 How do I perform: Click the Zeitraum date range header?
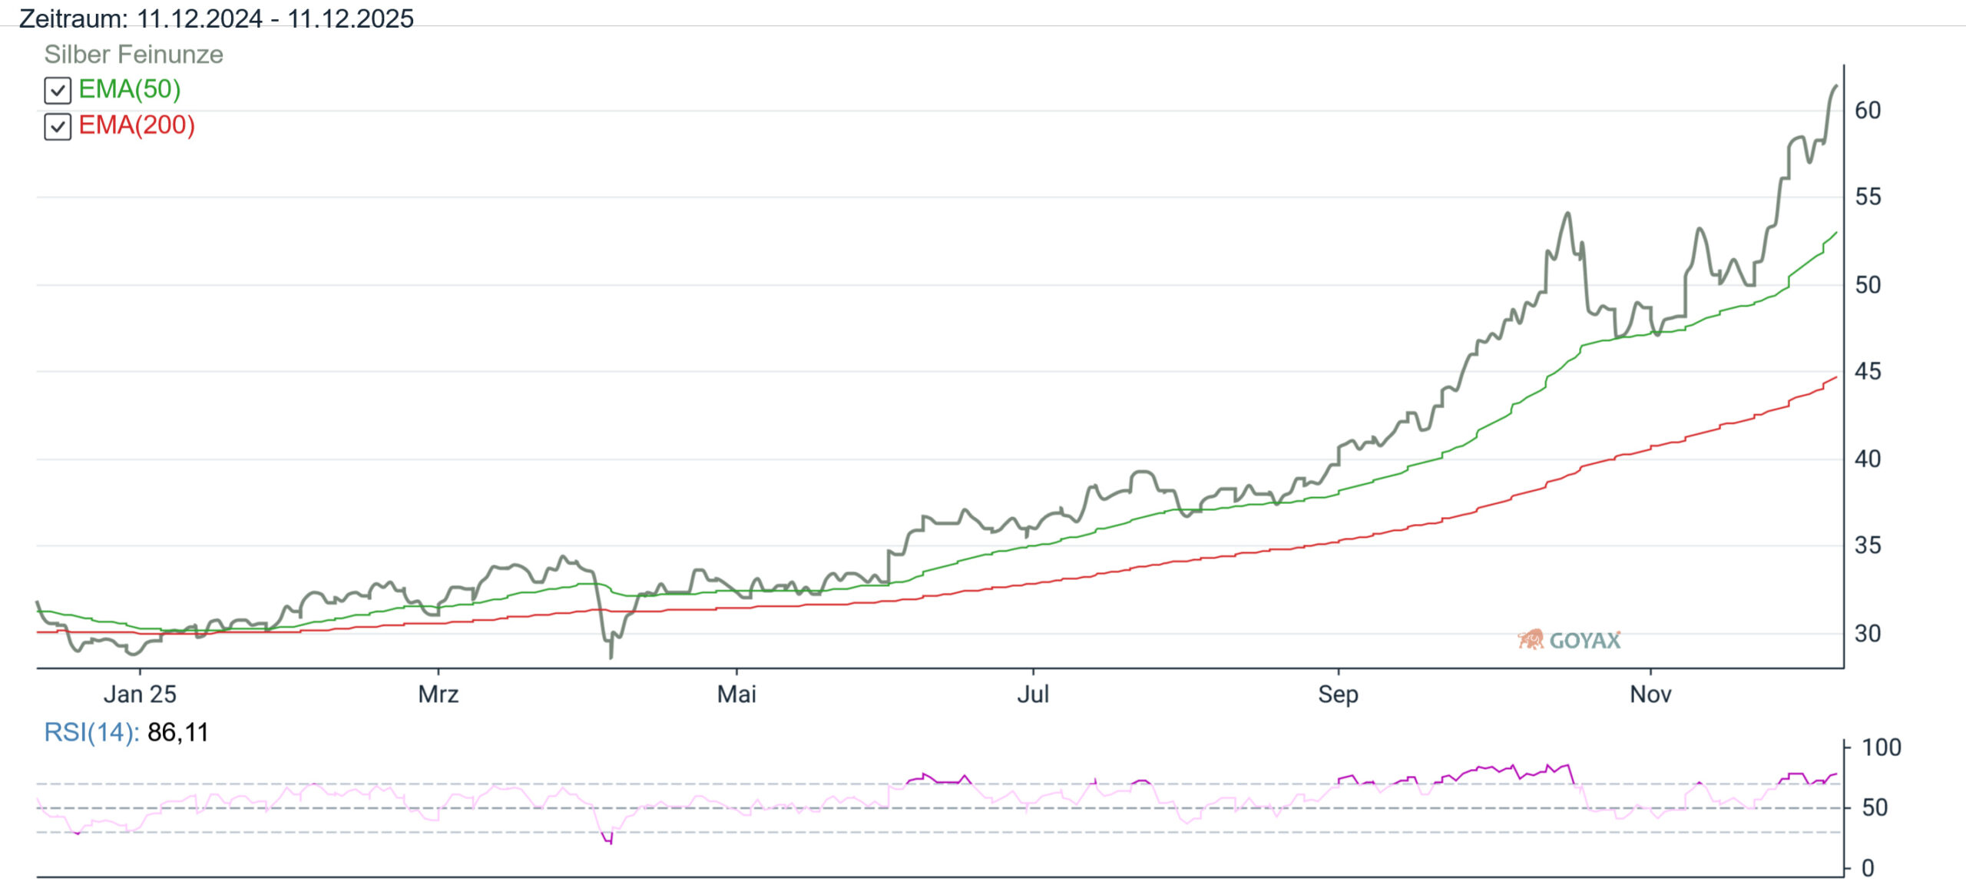tap(216, 18)
